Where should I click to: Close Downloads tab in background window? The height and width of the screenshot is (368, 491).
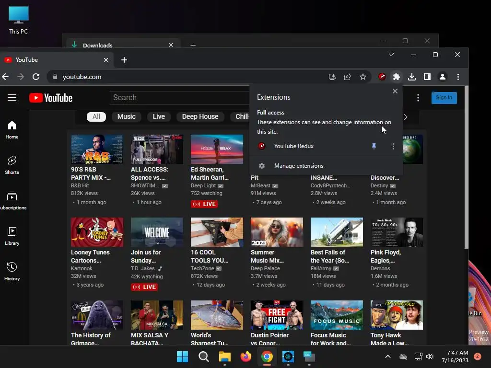pos(171,45)
